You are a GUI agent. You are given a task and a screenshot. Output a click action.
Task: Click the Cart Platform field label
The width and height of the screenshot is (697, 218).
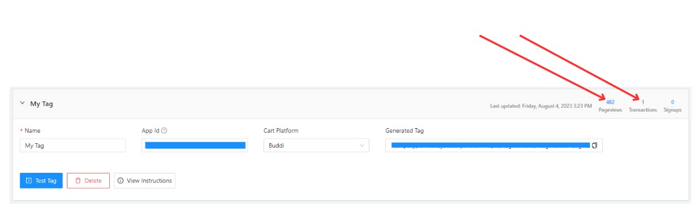[281, 130]
